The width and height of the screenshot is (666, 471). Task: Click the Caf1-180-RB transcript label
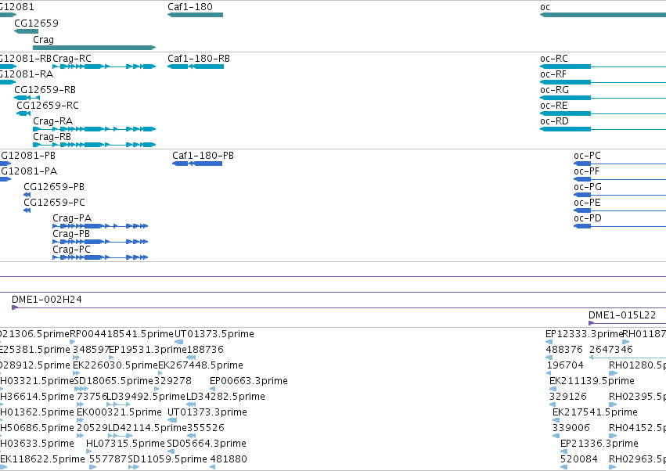[199, 59]
